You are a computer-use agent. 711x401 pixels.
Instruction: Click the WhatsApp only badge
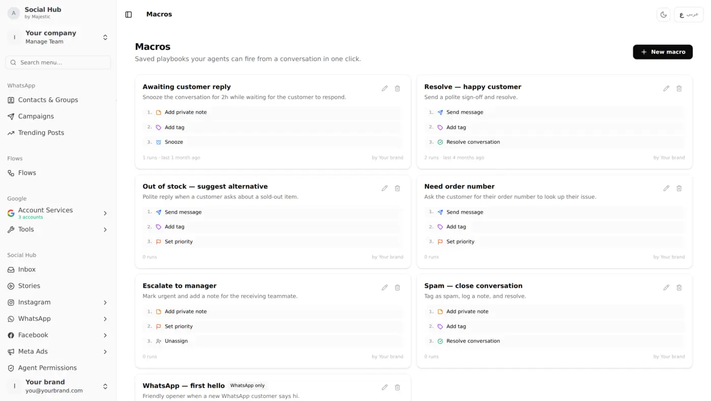tap(247, 385)
